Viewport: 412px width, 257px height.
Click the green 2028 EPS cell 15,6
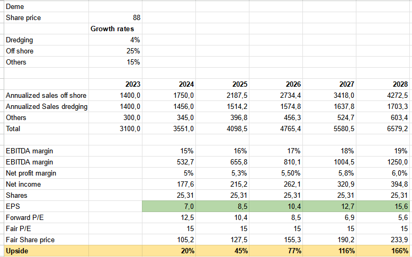click(383, 206)
